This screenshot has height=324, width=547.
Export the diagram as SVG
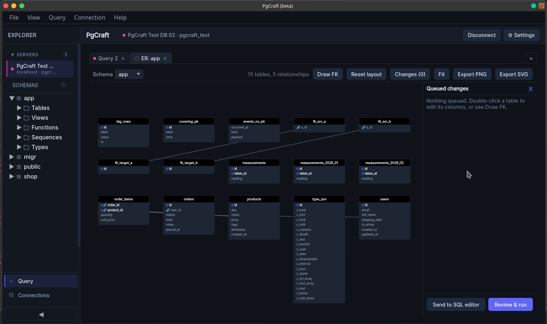[514, 74]
